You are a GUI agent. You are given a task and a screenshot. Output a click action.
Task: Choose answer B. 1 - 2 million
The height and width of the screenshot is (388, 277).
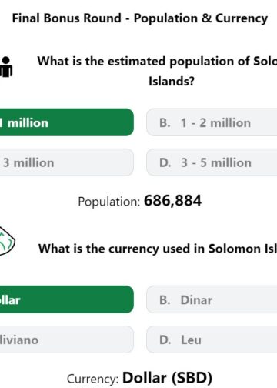click(x=212, y=122)
